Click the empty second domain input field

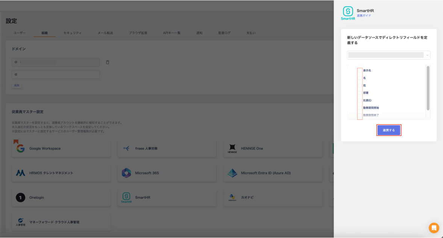(56, 75)
